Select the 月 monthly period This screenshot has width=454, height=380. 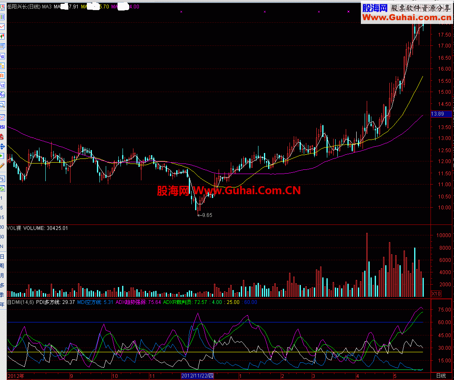click(2, 276)
